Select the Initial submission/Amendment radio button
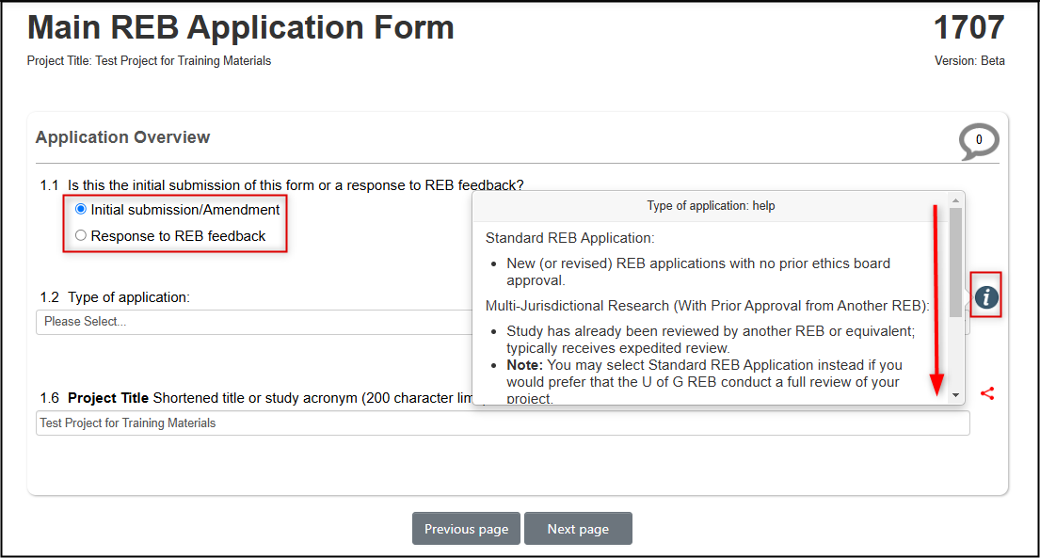Image resolution: width=1040 pixels, height=558 pixels. coord(81,210)
